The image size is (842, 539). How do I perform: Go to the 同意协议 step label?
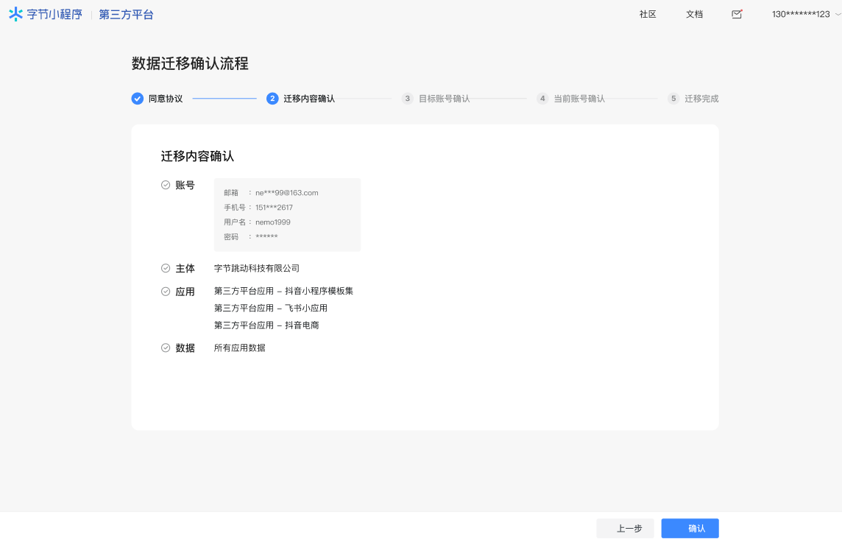tap(166, 99)
